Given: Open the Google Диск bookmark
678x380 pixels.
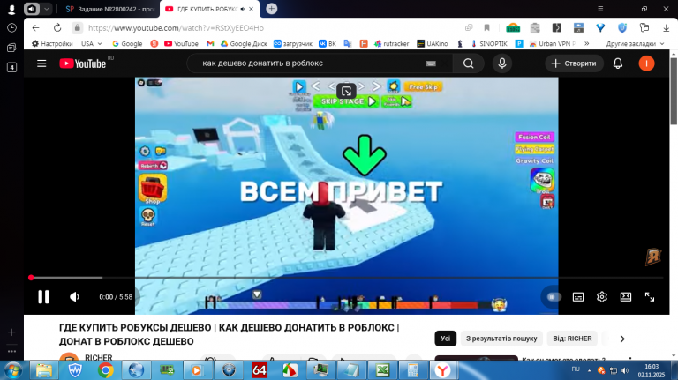Looking at the screenshot, I should pos(244,43).
